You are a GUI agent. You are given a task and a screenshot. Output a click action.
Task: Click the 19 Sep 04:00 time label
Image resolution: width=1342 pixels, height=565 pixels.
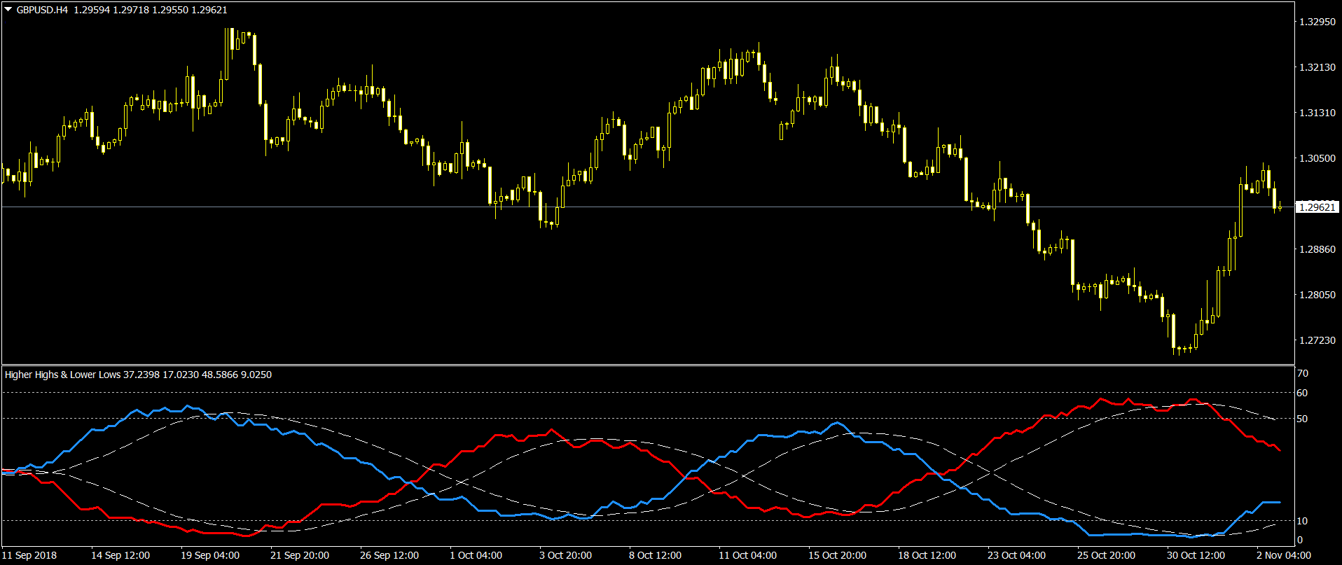[210, 555]
